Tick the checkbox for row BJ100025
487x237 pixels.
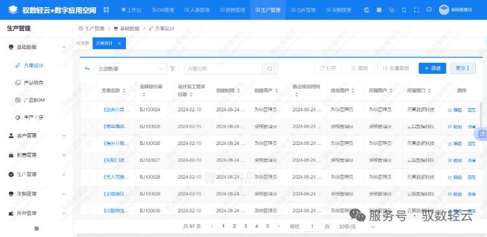[88, 126]
